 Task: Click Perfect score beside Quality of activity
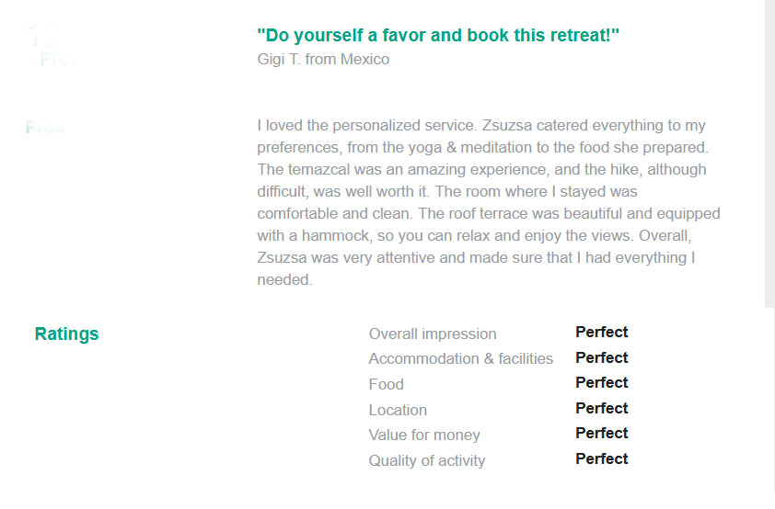point(602,458)
